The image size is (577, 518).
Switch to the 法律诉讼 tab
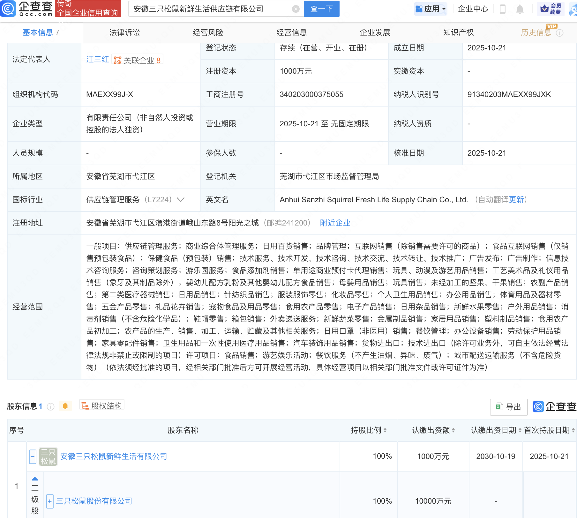[x=124, y=33]
